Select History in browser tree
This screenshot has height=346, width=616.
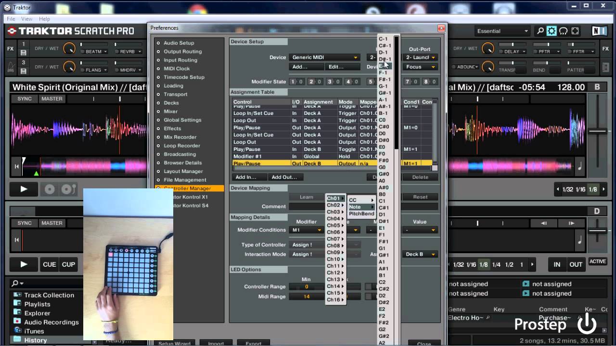pyautogui.click(x=36, y=340)
